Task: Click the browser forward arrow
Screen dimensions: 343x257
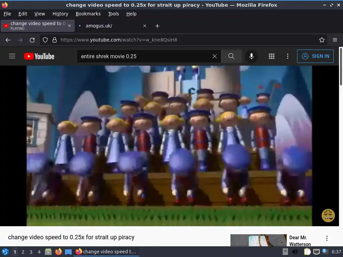Action: [x=20, y=40]
